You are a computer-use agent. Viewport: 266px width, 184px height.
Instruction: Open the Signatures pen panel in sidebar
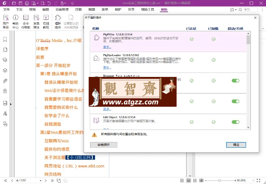coord(5,113)
